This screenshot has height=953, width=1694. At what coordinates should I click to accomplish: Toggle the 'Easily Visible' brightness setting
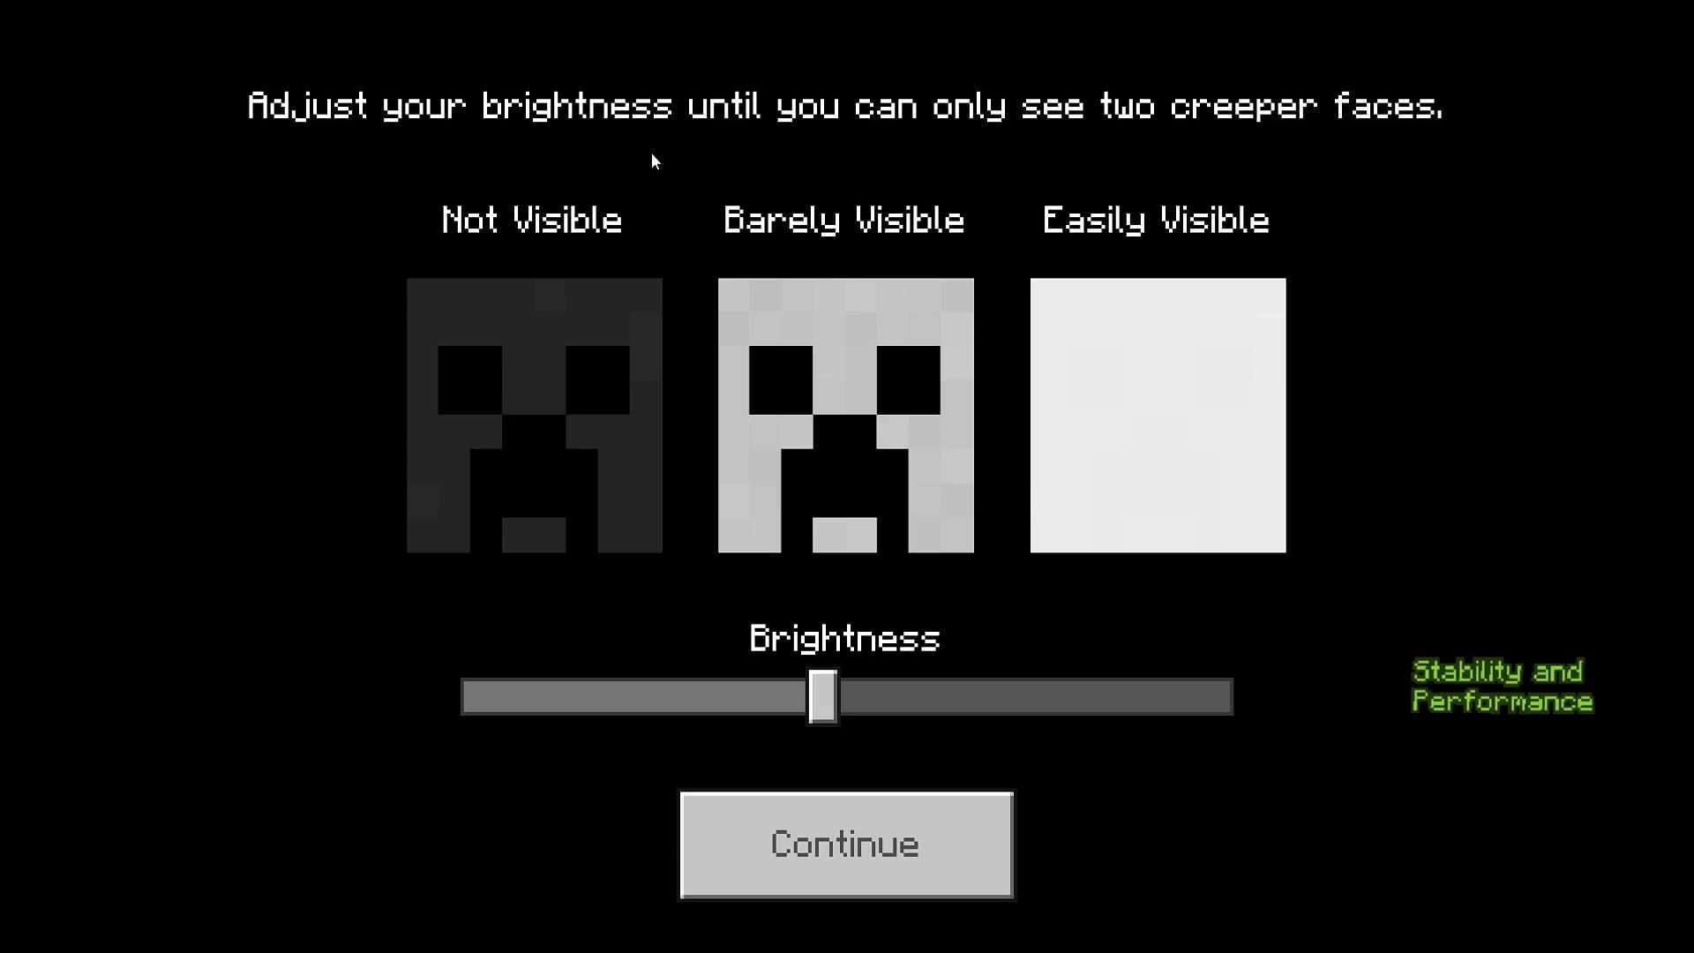pyautogui.click(x=1155, y=414)
